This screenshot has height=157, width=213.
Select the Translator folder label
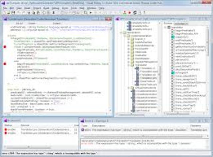coord(141,65)
